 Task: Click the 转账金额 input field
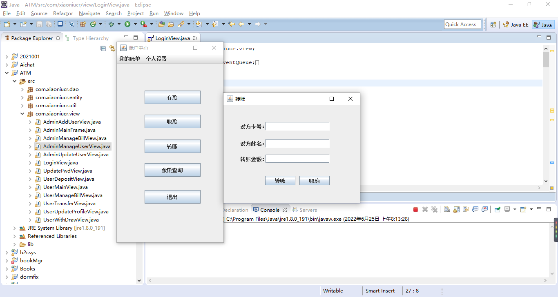pos(297,159)
